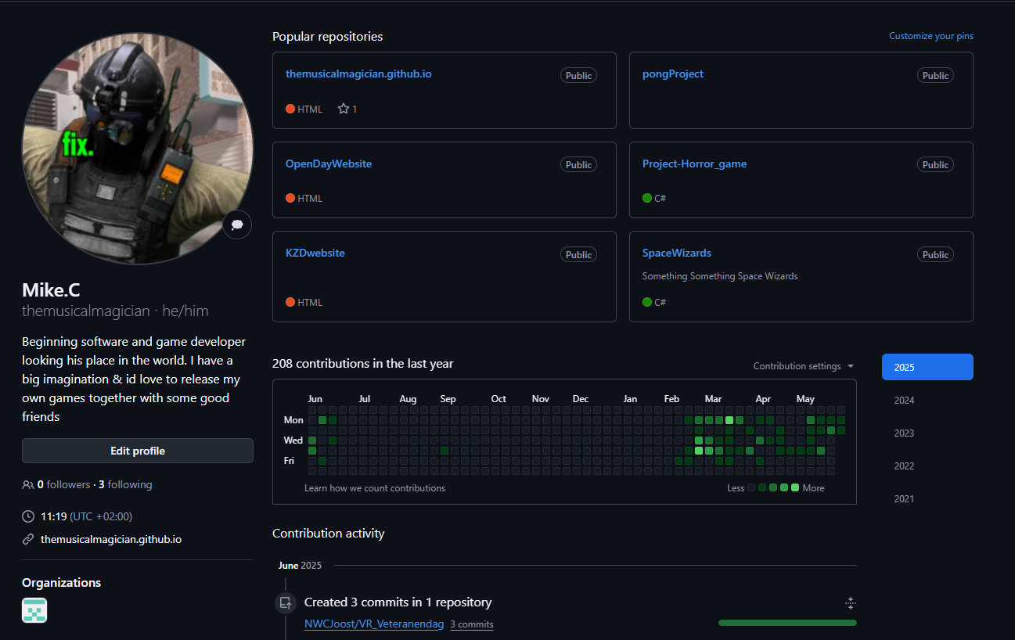This screenshot has height=640, width=1015.
Task: Click the status emoji badge on avatar
Action: point(237,225)
